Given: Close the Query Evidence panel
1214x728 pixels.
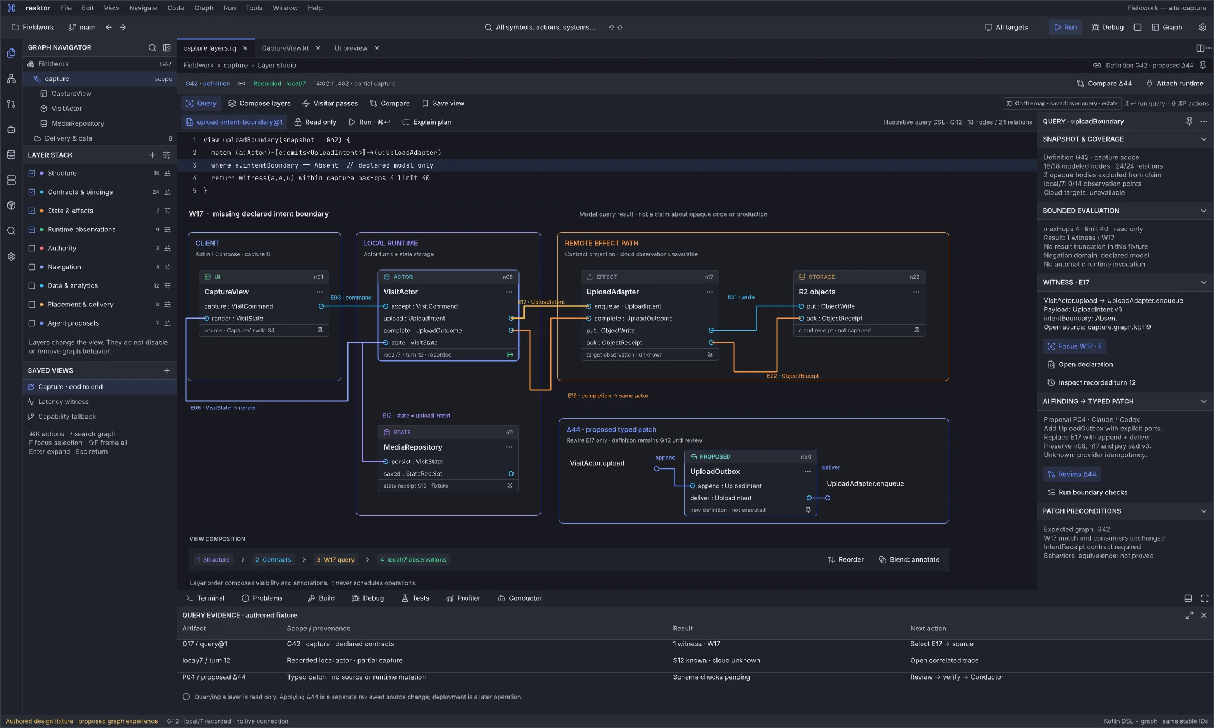Looking at the screenshot, I should [1204, 615].
